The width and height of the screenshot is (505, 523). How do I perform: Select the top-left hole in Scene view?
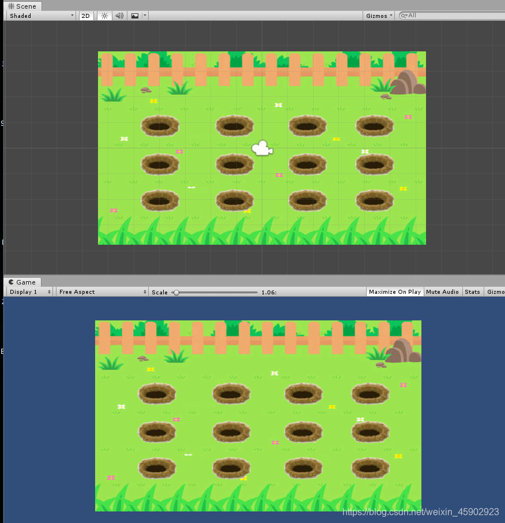click(x=160, y=126)
